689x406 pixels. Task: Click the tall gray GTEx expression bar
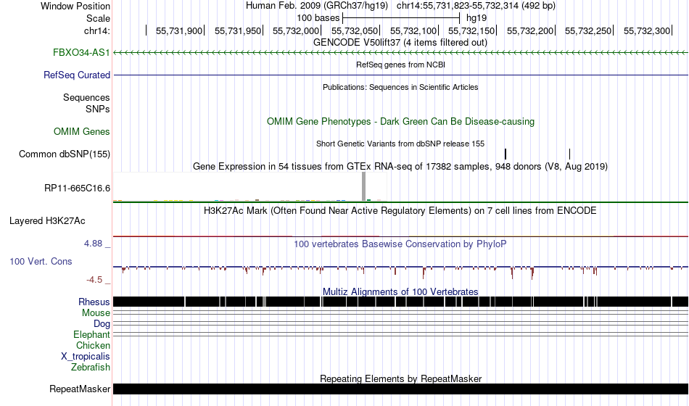[x=364, y=187]
